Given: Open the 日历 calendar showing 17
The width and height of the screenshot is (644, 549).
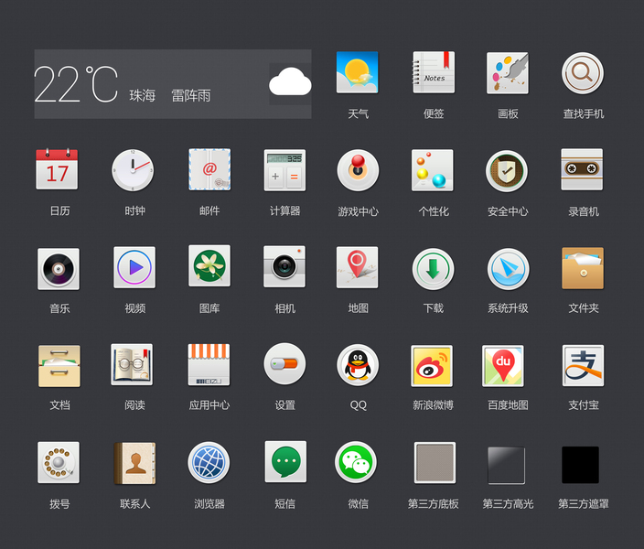Looking at the screenshot, I should [57, 169].
